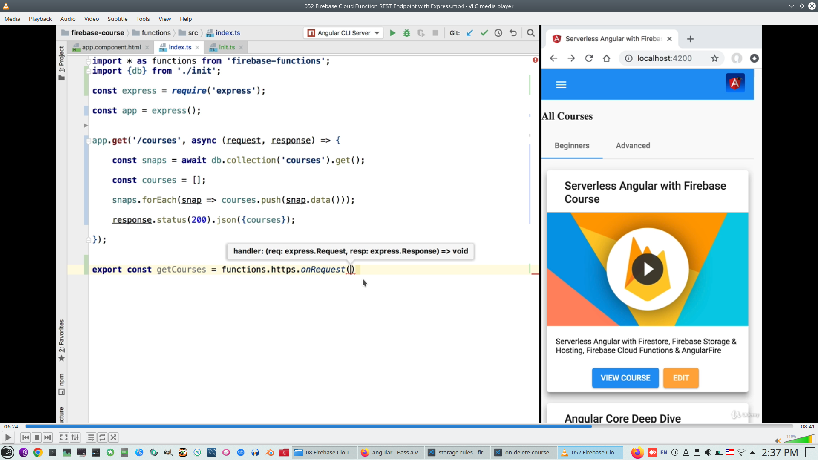Image resolution: width=818 pixels, height=460 pixels.
Task: Skip to next media track
Action: [x=48, y=437]
